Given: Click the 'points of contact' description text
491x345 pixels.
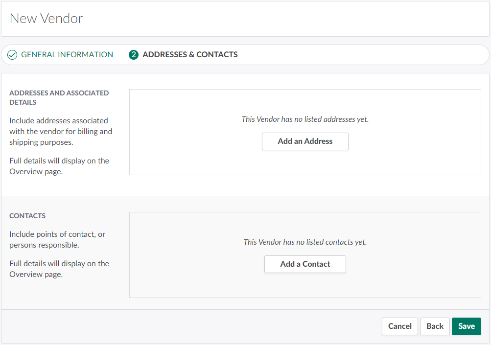Looking at the screenshot, I should pyautogui.click(x=57, y=239).
